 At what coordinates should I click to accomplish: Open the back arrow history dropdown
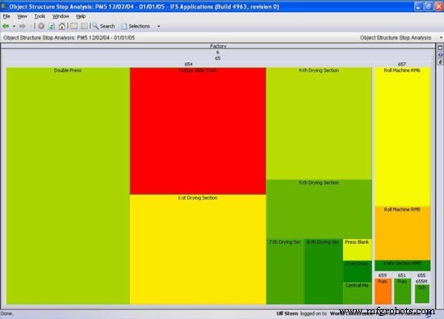(14, 27)
